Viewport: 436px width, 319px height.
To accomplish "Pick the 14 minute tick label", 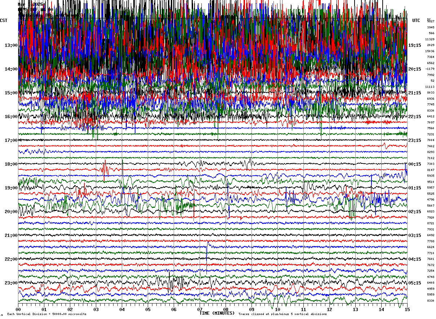I will point(381,309).
